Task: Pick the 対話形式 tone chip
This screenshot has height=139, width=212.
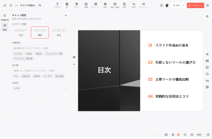Action: 26,76
